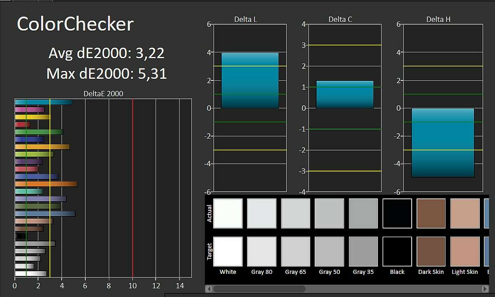Select the Target White swatch
Viewport: 495px width, 297px height.
[228, 251]
